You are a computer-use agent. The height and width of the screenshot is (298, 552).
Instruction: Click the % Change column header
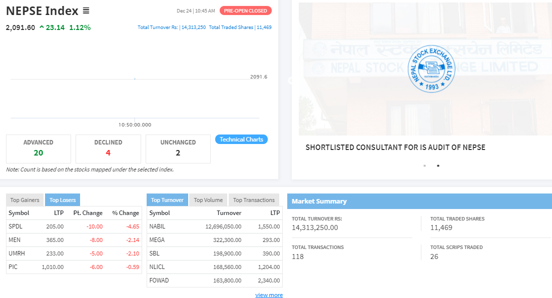(x=126, y=213)
